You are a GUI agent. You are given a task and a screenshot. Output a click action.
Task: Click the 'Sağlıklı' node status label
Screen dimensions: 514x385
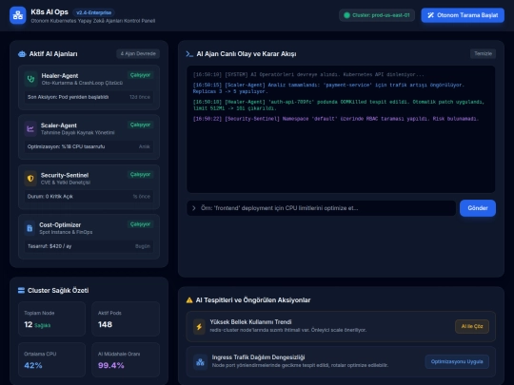click(x=43, y=326)
